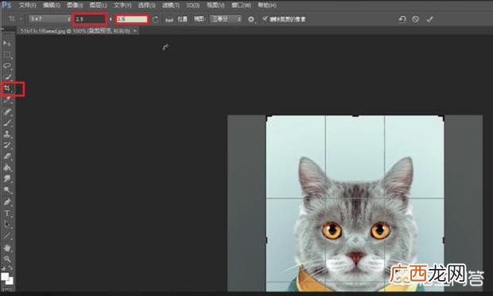Click the background color swatch
The image size is (493, 296).
pyautogui.click(x=10, y=281)
